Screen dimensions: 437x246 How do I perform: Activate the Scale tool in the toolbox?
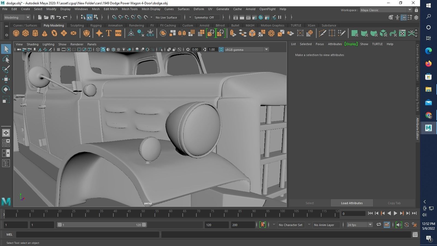(6, 99)
